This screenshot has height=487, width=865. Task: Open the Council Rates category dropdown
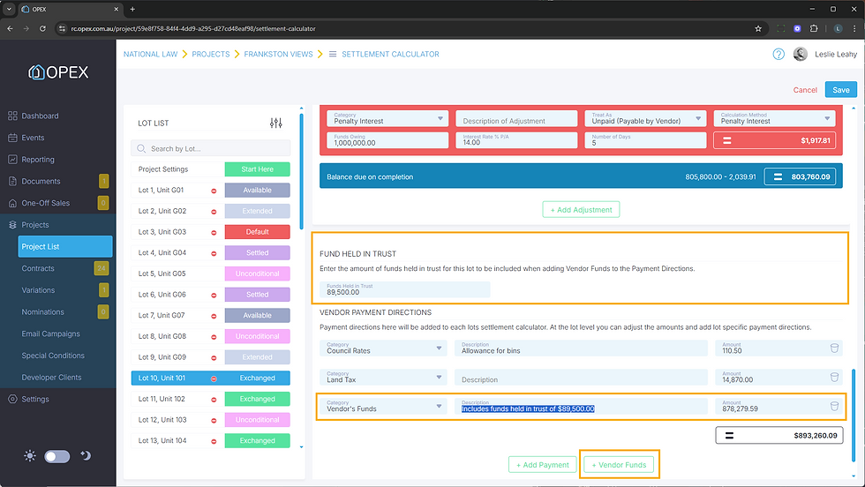click(x=383, y=348)
